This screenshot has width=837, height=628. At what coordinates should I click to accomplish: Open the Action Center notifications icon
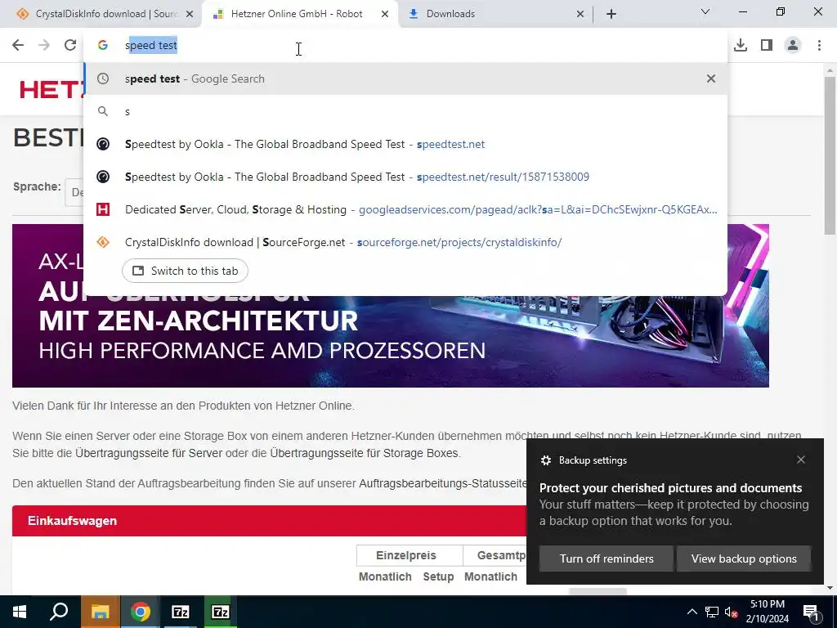(811, 612)
